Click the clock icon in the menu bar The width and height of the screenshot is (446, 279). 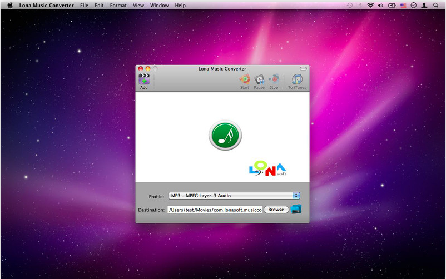coord(414,5)
